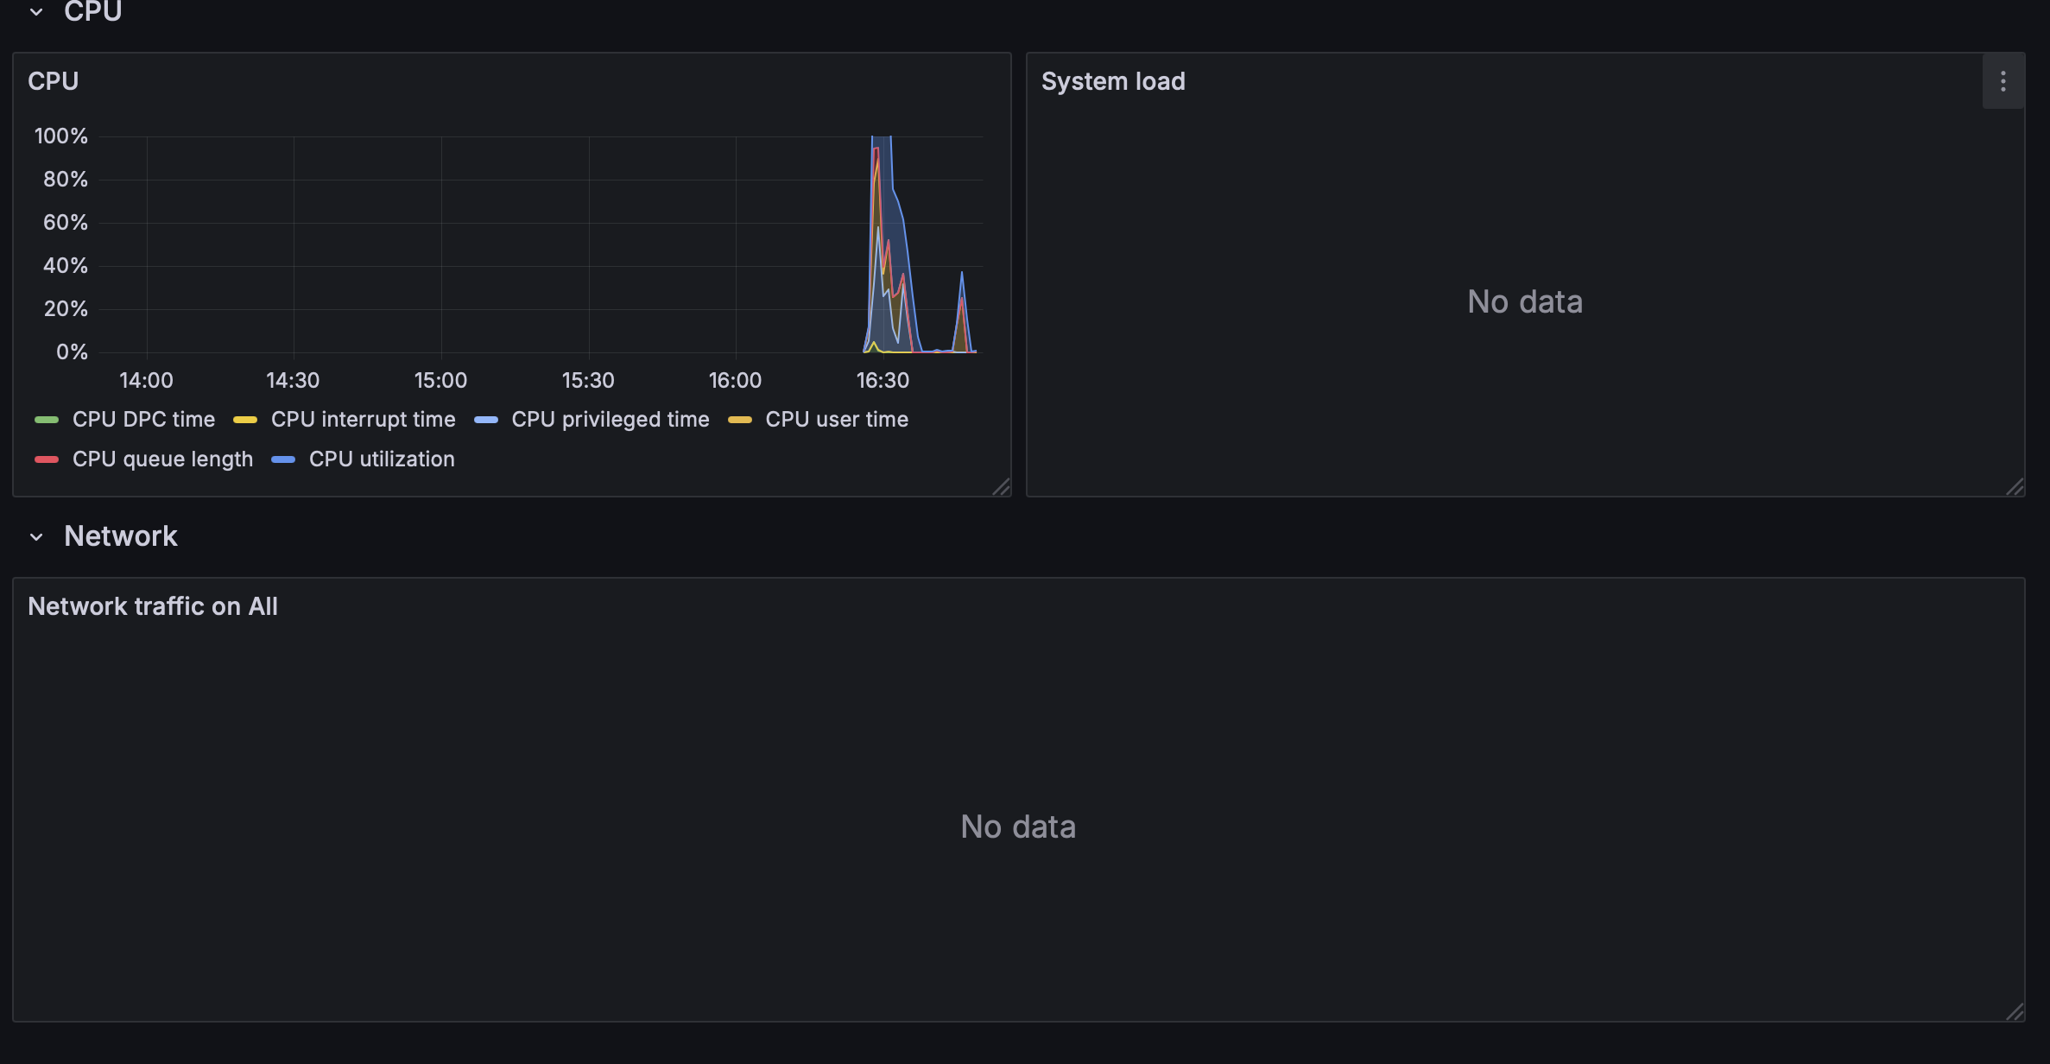The image size is (2050, 1064).
Task: Open the CPU panel title menu
Action: [x=54, y=81]
